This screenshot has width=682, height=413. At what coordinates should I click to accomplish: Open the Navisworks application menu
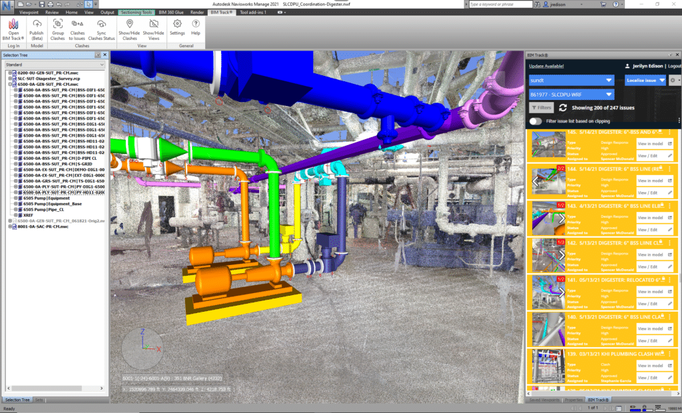[x=7, y=6]
